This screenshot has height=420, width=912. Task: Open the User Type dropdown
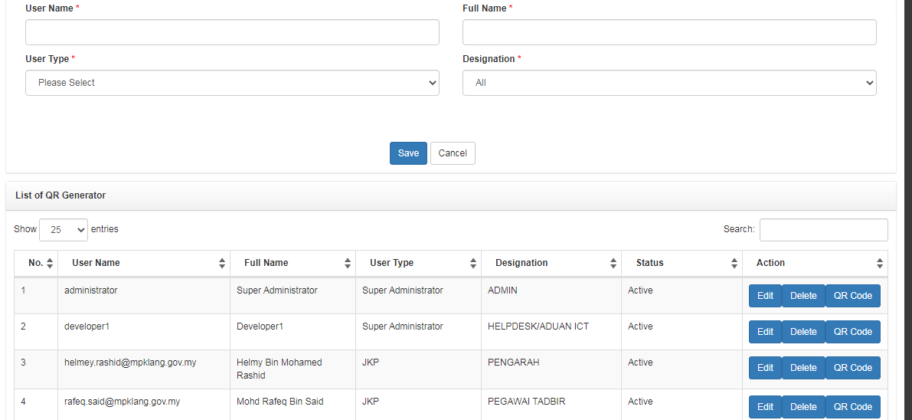[232, 83]
